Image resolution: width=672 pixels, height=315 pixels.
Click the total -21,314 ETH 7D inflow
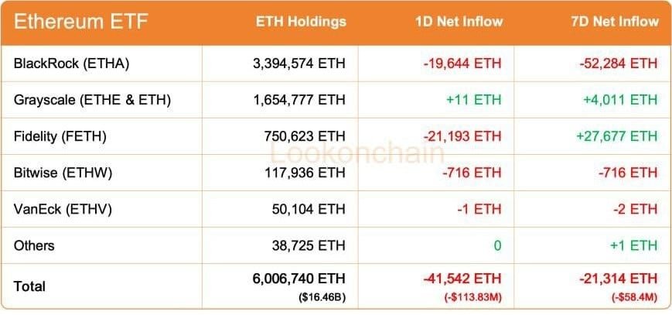tap(619, 278)
